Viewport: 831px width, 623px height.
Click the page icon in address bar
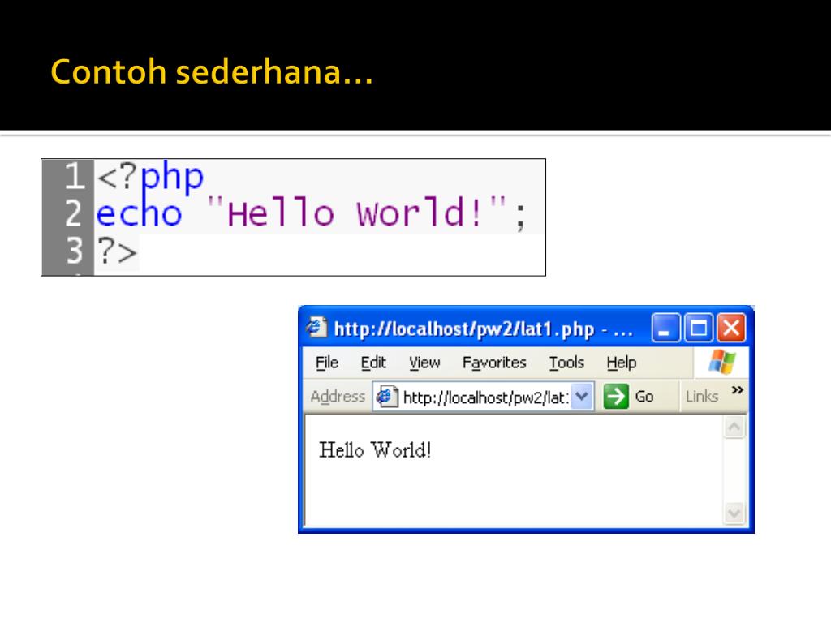[x=387, y=396]
